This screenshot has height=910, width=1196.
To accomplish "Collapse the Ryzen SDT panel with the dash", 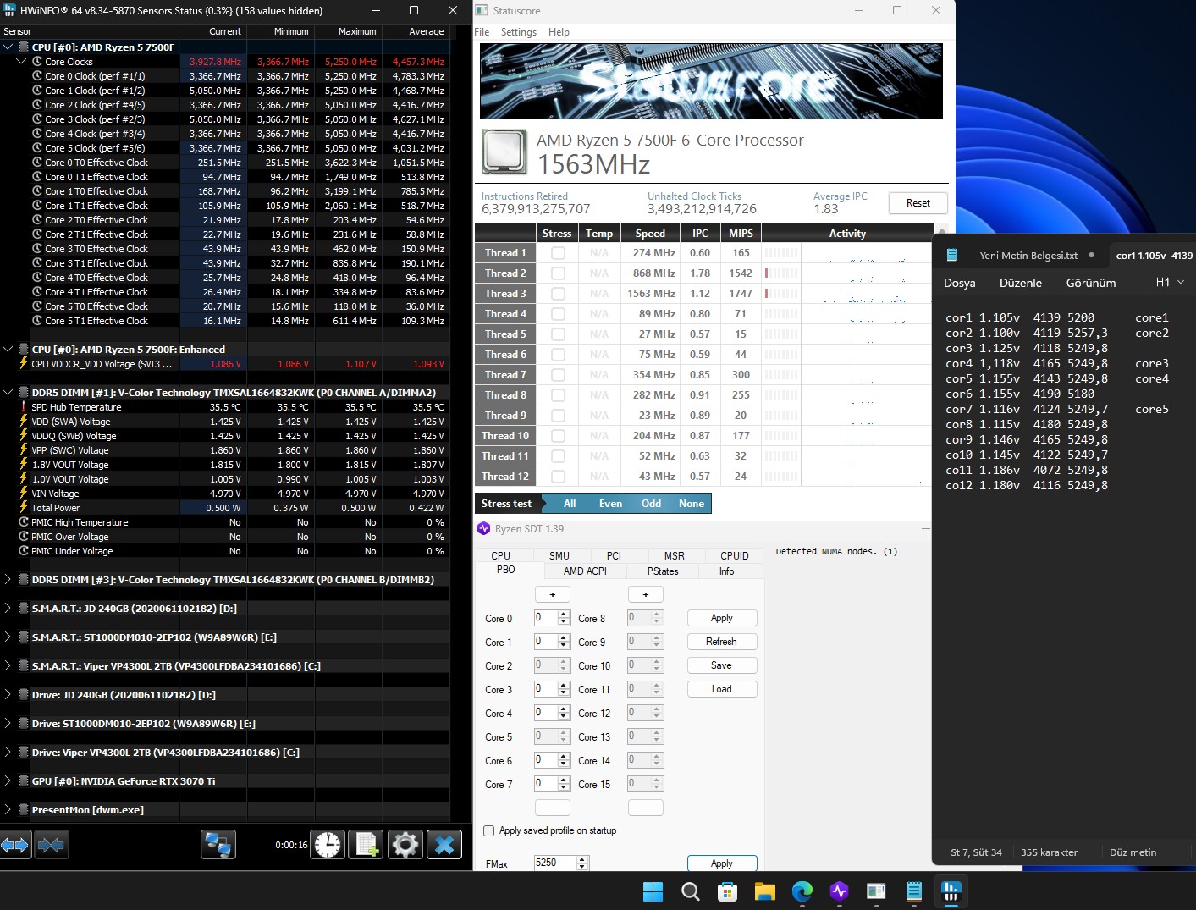I will point(925,528).
